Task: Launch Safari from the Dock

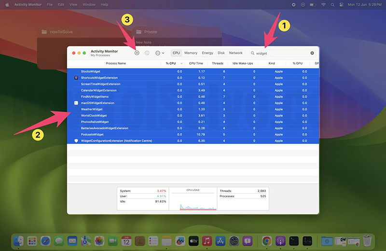Action: (x=45, y=241)
